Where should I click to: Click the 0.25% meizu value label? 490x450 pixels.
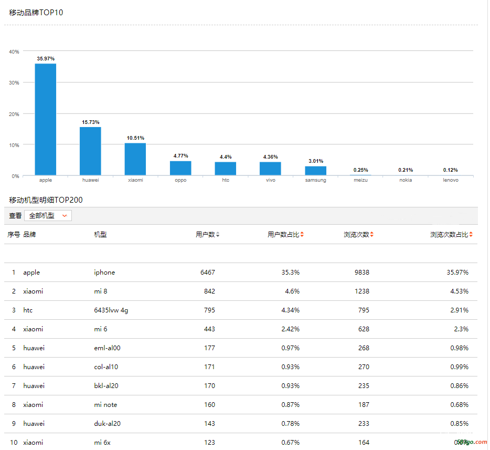click(360, 170)
